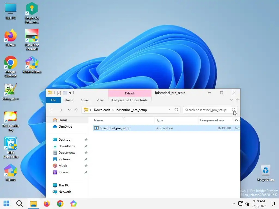The image size is (279, 209).
Task: Open the Windows Start menu
Action: pyautogui.click(x=7, y=204)
